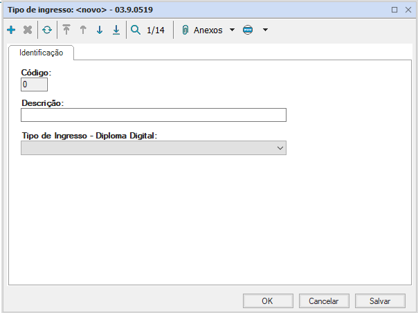Image resolution: width=418 pixels, height=313 pixels.
Task: Click the gray X delete record icon
Action: pos(28,30)
